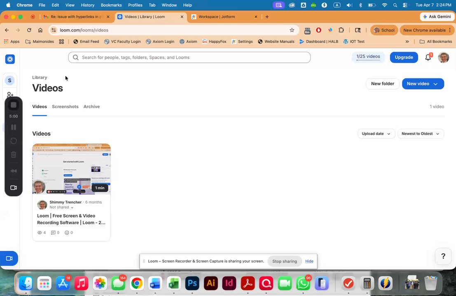
Task: Close the Videos | Library | Loom tab
Action: pos(182,17)
